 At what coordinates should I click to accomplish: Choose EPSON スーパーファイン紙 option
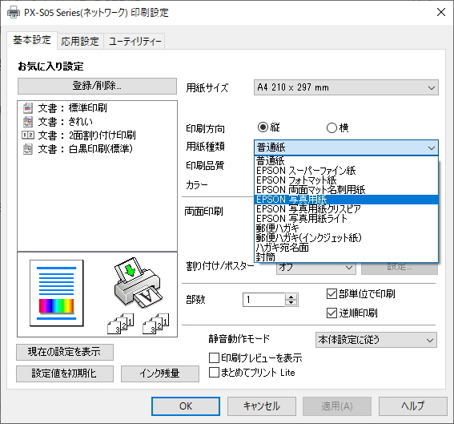tap(346, 171)
